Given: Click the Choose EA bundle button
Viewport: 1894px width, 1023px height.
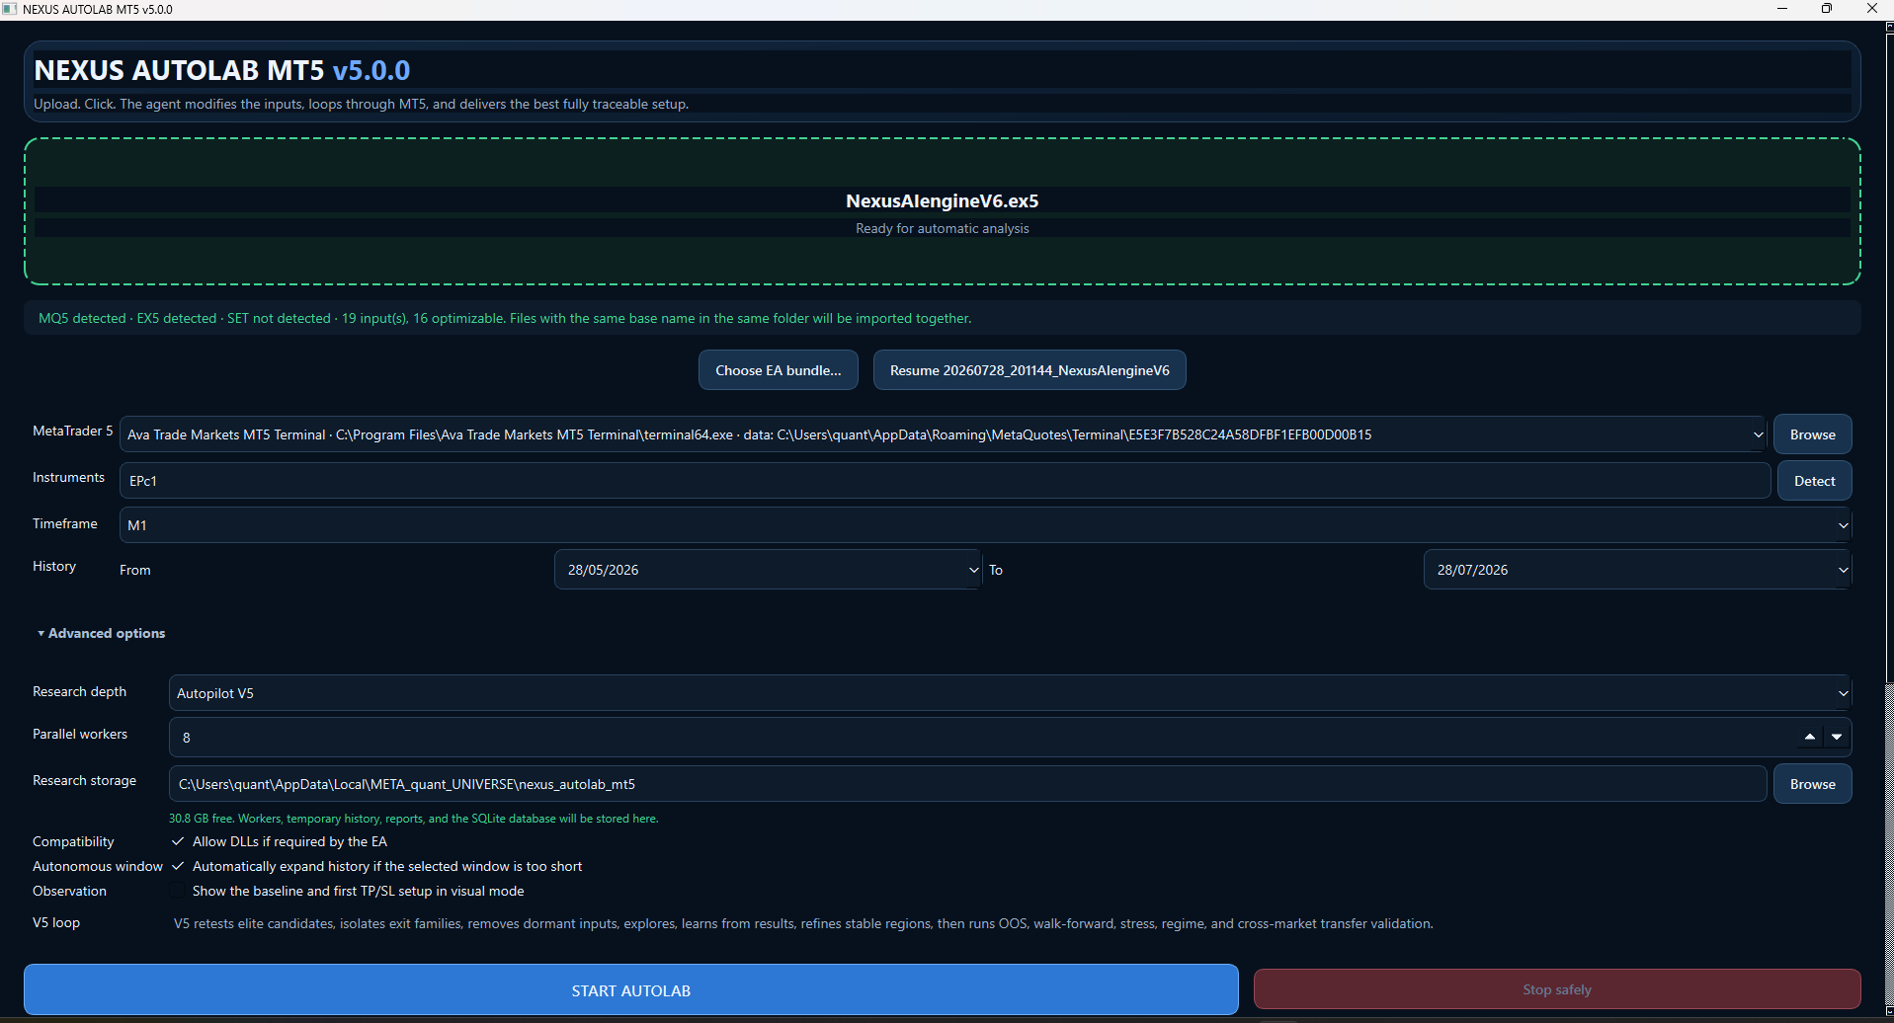Looking at the screenshot, I should point(779,370).
